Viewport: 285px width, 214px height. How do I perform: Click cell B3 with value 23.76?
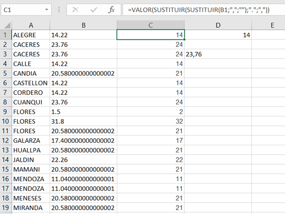[84, 54]
